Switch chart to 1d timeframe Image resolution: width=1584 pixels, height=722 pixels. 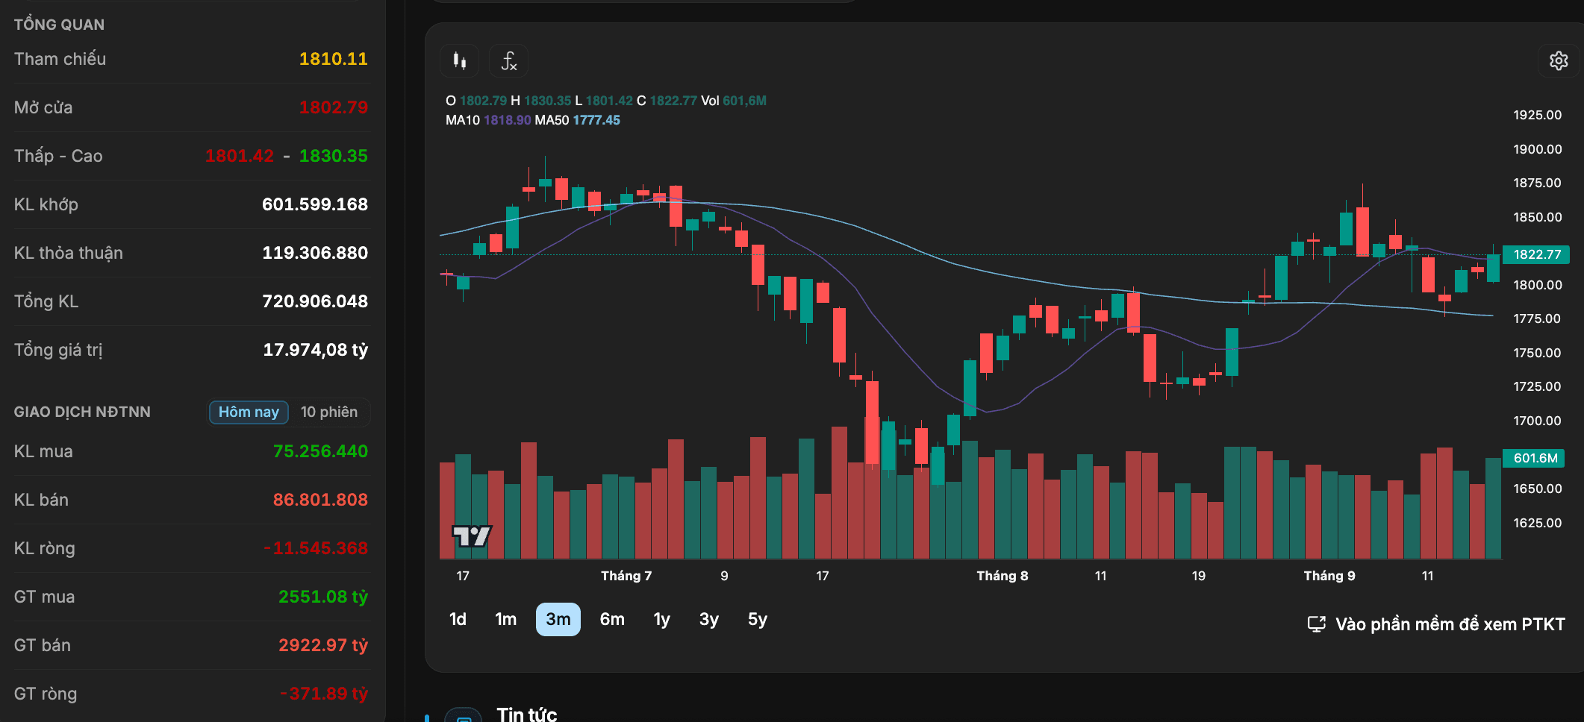click(x=458, y=619)
